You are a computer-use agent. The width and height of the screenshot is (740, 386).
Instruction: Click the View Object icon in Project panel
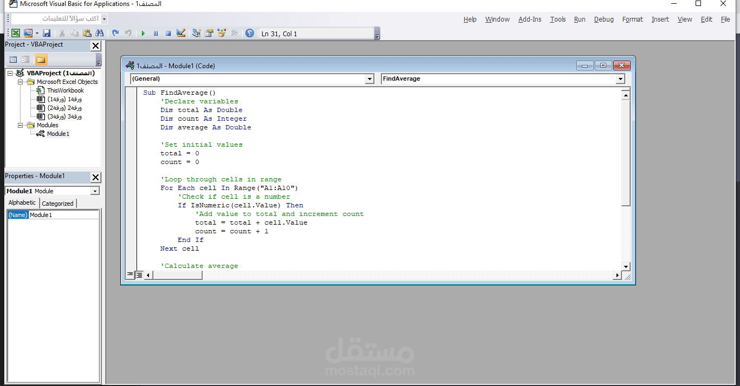(25, 60)
